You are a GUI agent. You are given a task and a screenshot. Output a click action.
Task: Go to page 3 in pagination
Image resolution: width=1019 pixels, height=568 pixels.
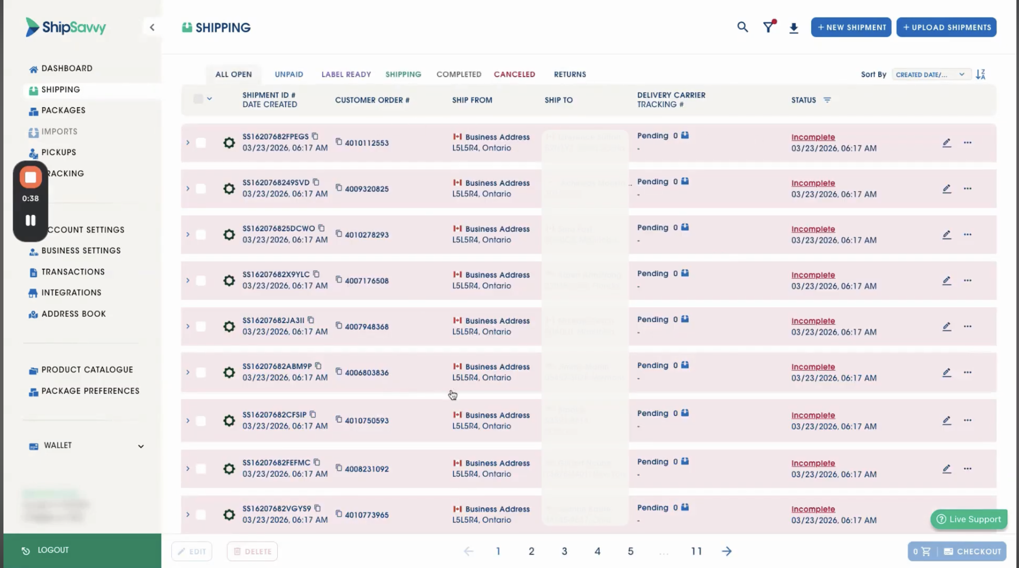pos(564,551)
